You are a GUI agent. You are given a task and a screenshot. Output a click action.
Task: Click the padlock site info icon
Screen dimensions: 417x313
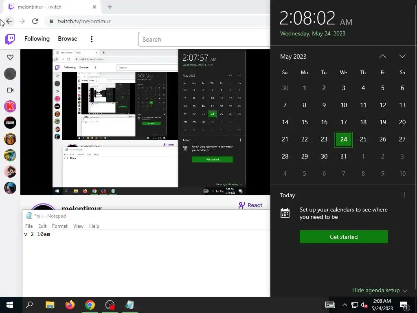click(x=51, y=21)
